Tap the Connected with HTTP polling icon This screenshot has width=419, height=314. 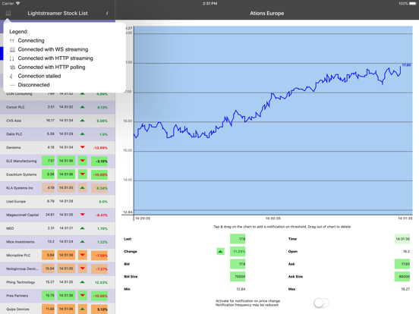point(12,68)
